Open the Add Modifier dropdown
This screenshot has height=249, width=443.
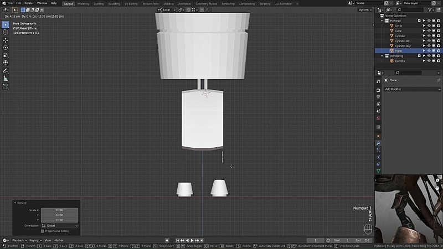point(412,89)
